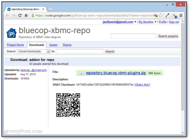This screenshot has height=140, width=190.
Task: Focus the downloads search text field
Action: click(x=80, y=51)
